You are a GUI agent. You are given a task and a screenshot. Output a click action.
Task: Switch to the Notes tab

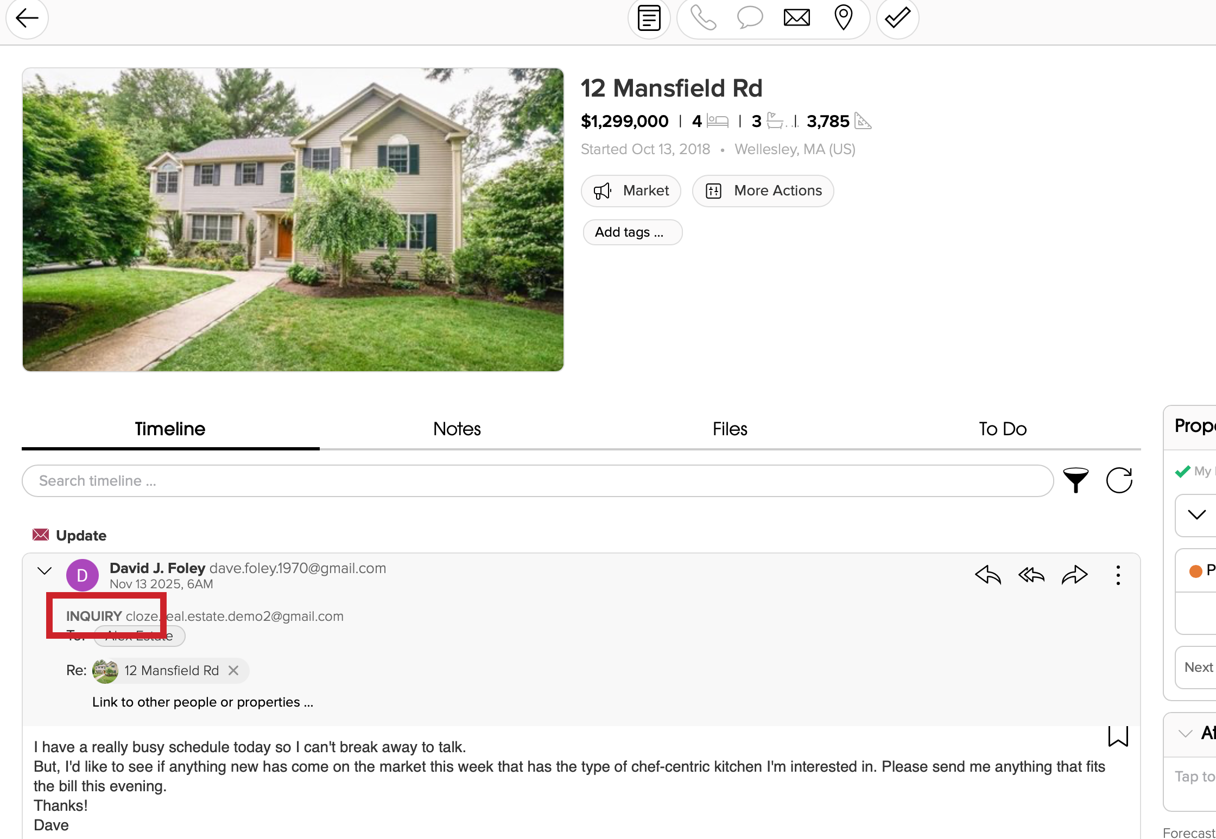(457, 429)
